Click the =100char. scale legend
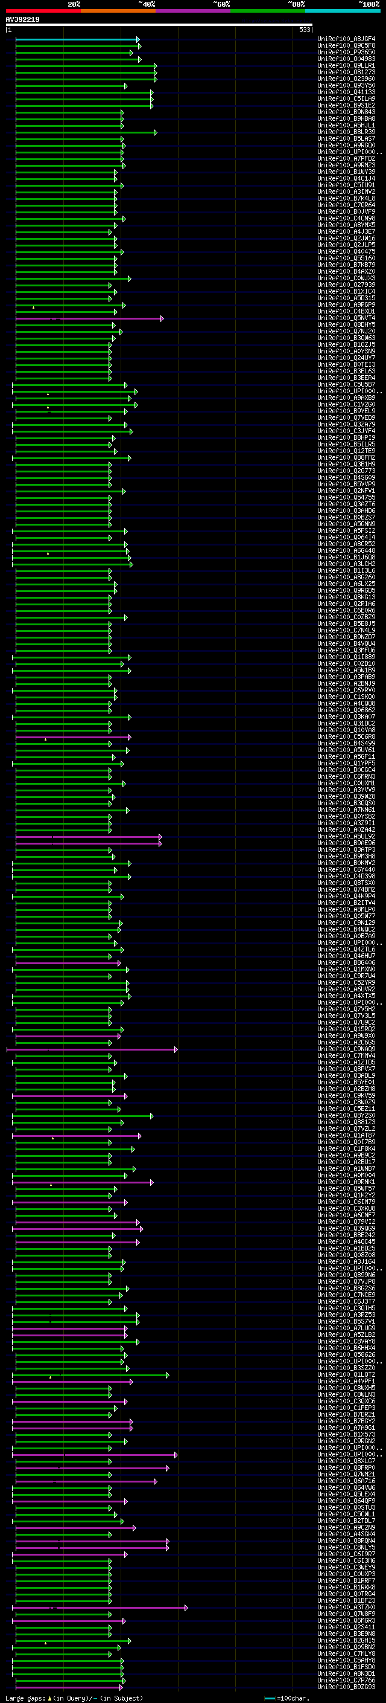The height and width of the screenshot is (1703, 386). [x=286, y=1698]
